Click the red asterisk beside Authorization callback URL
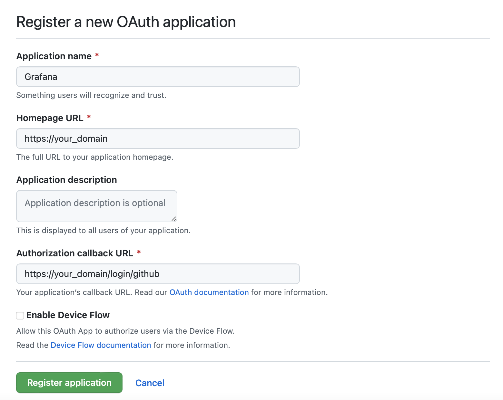The width and height of the screenshot is (503, 400). [139, 252]
